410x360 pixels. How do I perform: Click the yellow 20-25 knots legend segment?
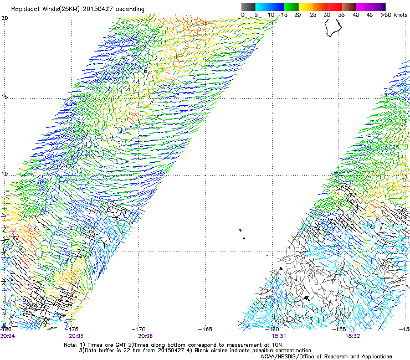tap(306, 7)
